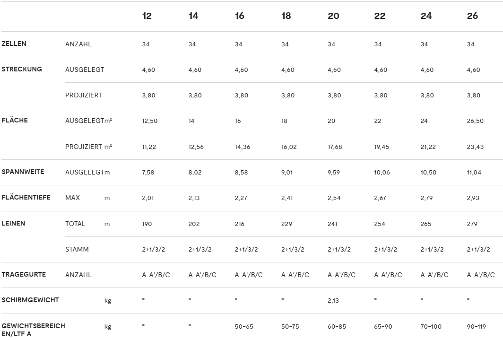503x340 pixels.
Task: Click the GEWICHTSBEREICH EN/LTF A label
Action: pos(33,330)
